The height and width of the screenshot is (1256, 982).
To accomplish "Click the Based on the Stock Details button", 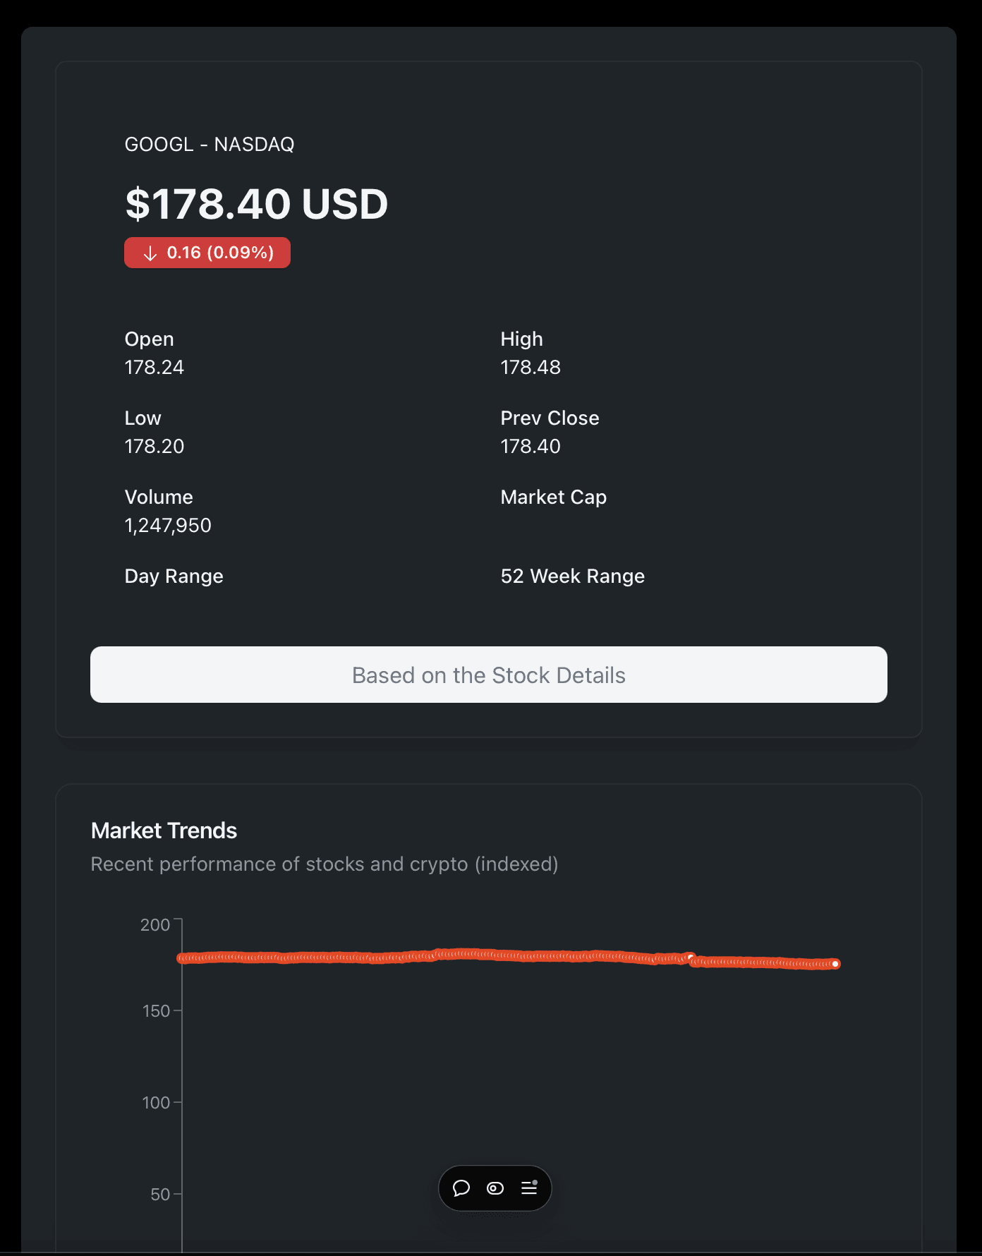I will tap(488, 675).
